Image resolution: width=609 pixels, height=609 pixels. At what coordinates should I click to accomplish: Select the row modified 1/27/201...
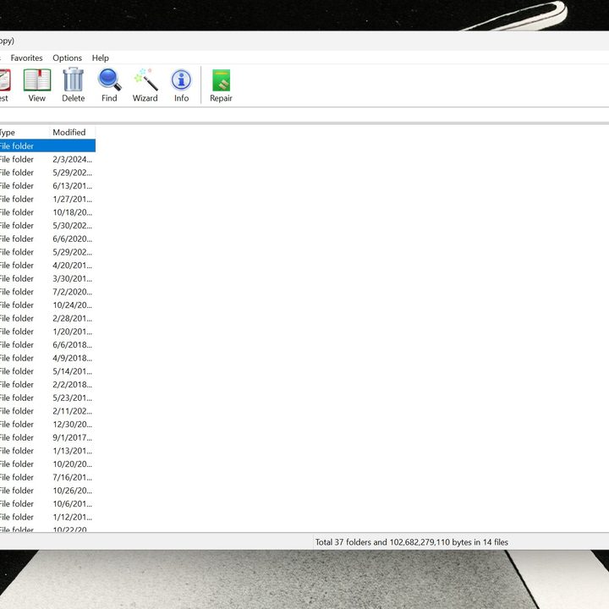coord(47,199)
